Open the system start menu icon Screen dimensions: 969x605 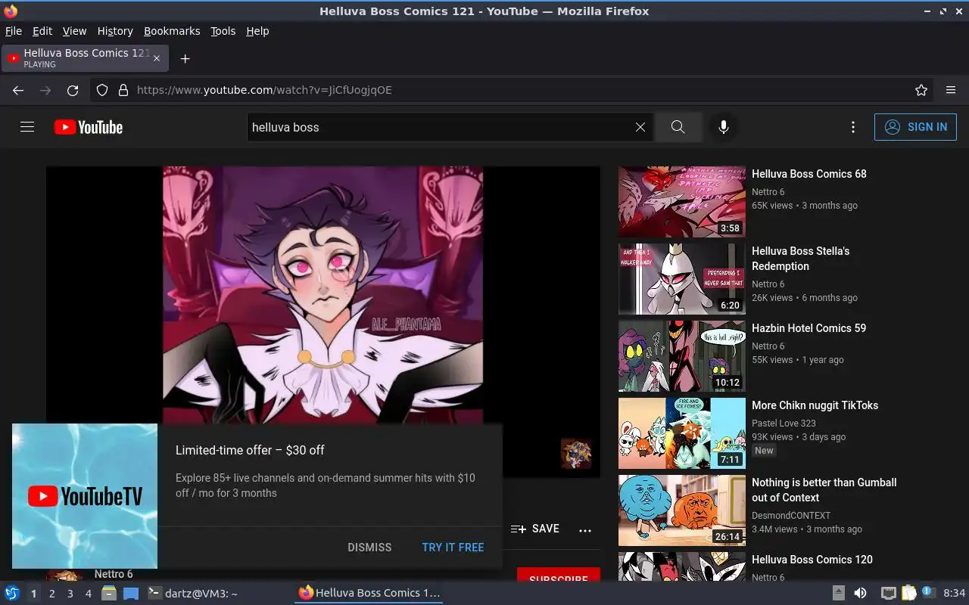pos(12,593)
